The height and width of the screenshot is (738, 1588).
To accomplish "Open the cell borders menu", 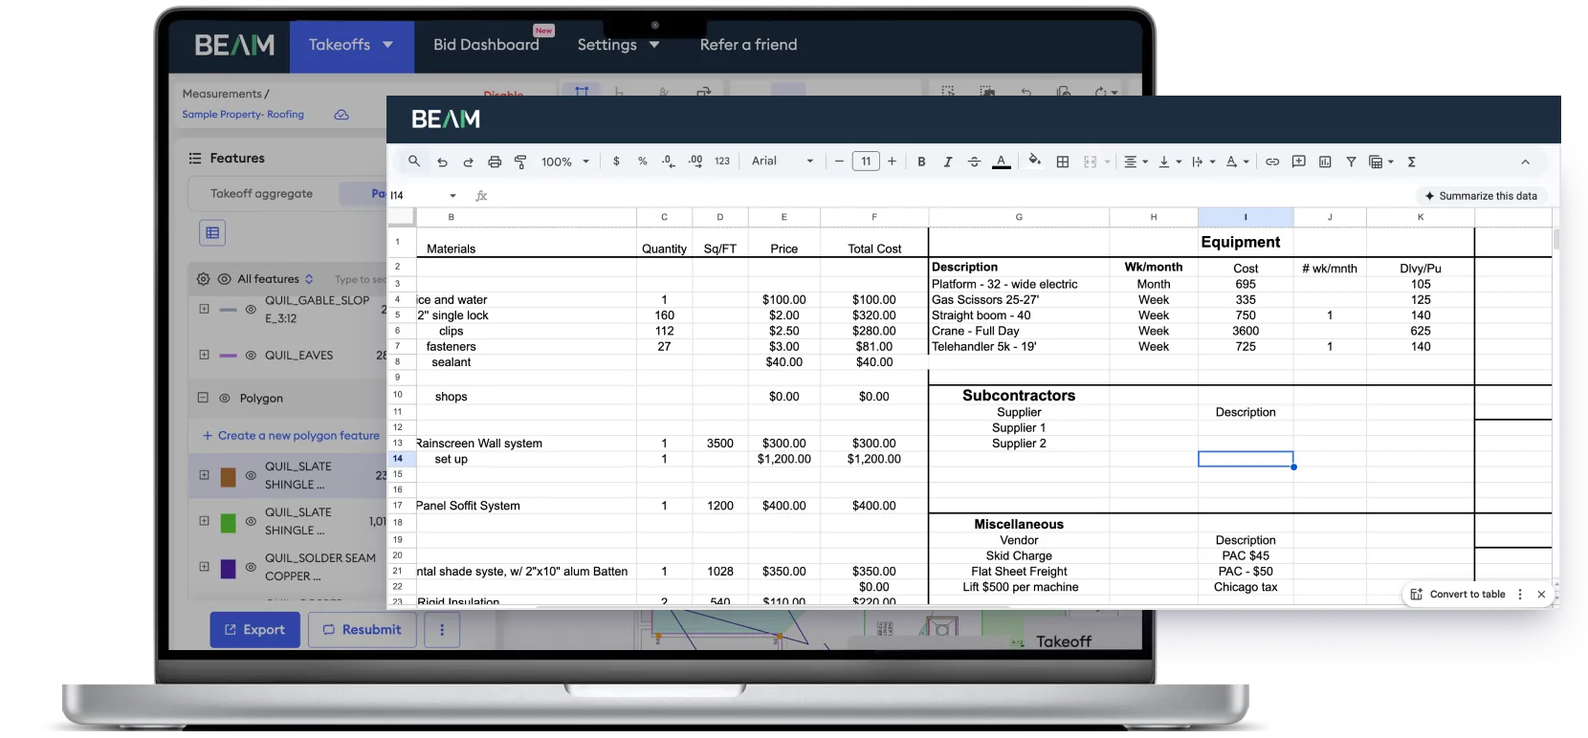I will 1062,162.
